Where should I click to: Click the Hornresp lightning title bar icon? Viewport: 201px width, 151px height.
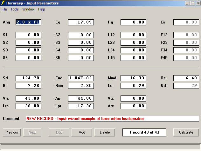(x=3, y=3)
